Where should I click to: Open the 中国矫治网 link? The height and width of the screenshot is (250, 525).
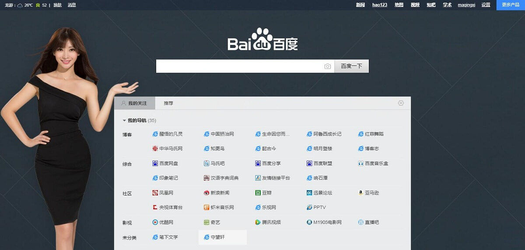(222, 134)
